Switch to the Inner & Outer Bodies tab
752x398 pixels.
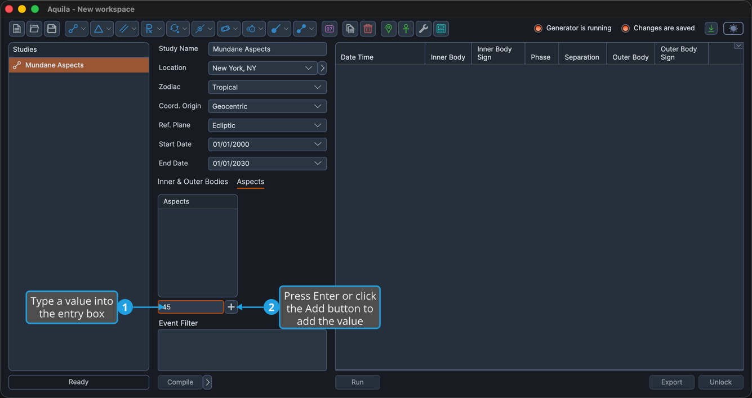tap(193, 182)
